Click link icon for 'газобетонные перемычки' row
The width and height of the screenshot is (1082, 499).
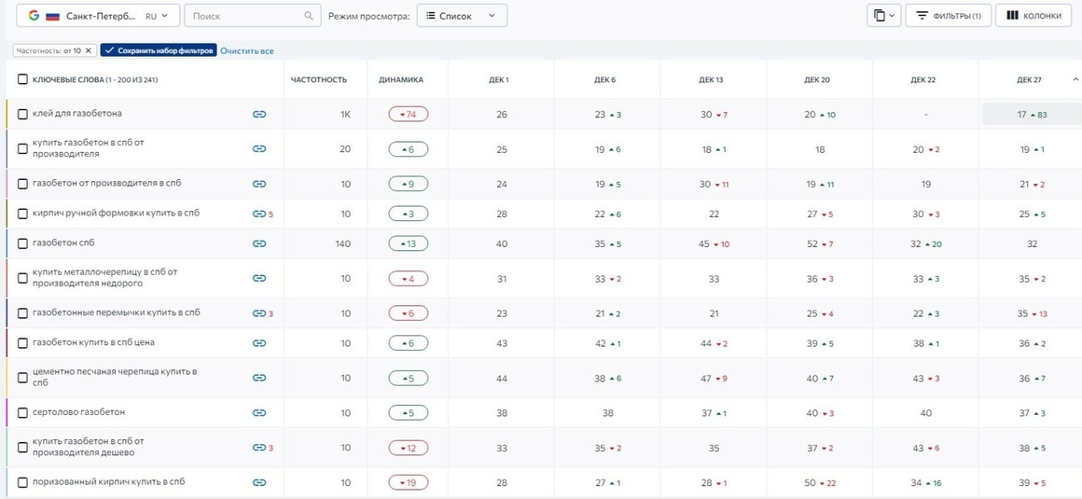258,313
